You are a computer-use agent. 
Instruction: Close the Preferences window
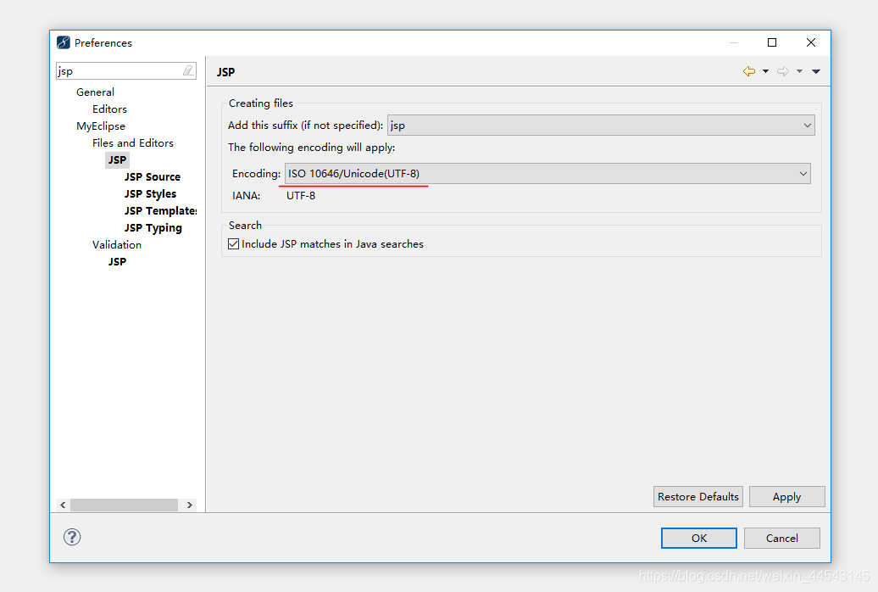pyautogui.click(x=811, y=42)
